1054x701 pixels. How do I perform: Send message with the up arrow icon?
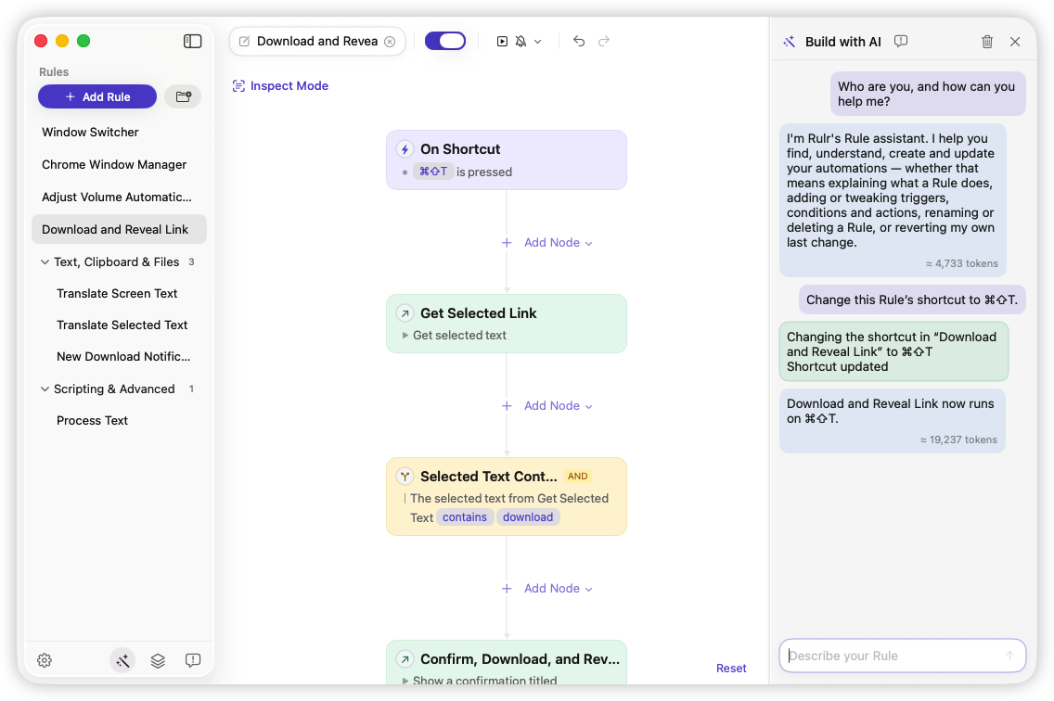pyautogui.click(x=1009, y=656)
